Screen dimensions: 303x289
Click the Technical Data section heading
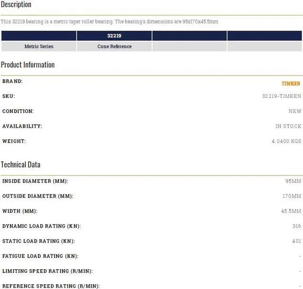20,165
